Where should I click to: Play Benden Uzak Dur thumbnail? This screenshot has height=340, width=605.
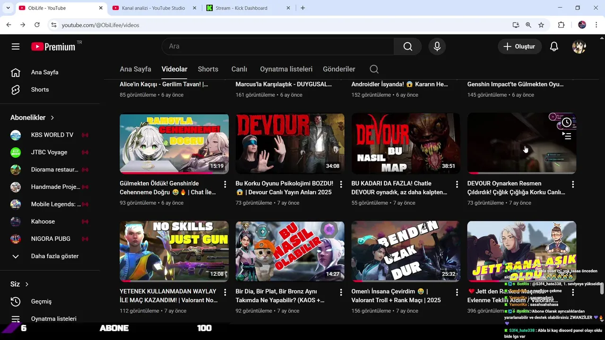click(x=406, y=252)
